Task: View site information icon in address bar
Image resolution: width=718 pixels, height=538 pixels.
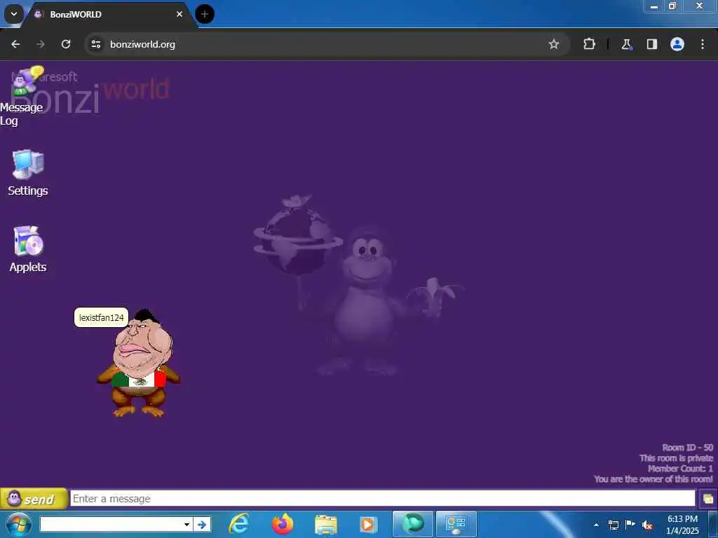Action: (x=95, y=44)
